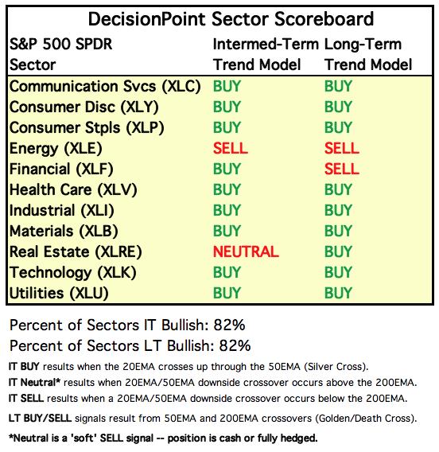Click Percent of Sectors IT Bullish text
Viewport: 439px width, 452px height.
(x=127, y=325)
